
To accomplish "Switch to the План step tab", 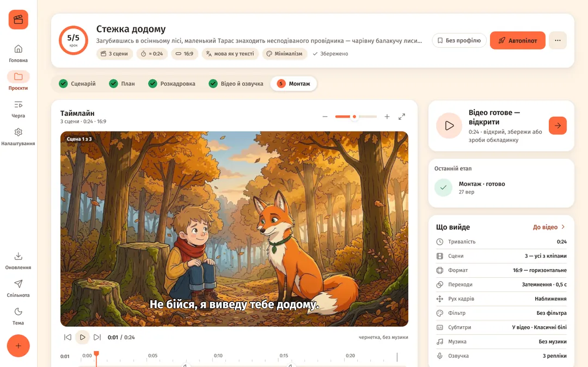I will [122, 84].
